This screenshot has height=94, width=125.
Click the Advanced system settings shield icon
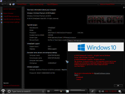[1, 22]
